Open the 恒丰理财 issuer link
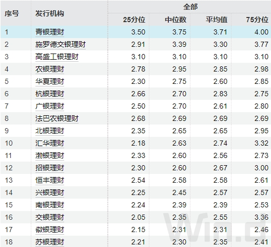271x247 pixels. [x=50, y=180]
